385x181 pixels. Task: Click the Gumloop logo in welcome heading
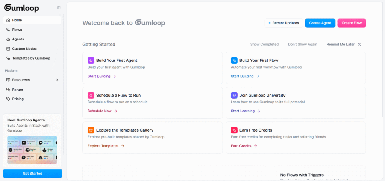coord(150,23)
